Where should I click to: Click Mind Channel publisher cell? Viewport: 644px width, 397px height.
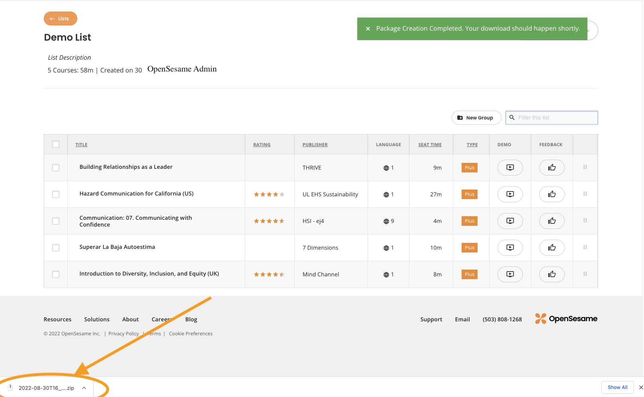pos(321,274)
